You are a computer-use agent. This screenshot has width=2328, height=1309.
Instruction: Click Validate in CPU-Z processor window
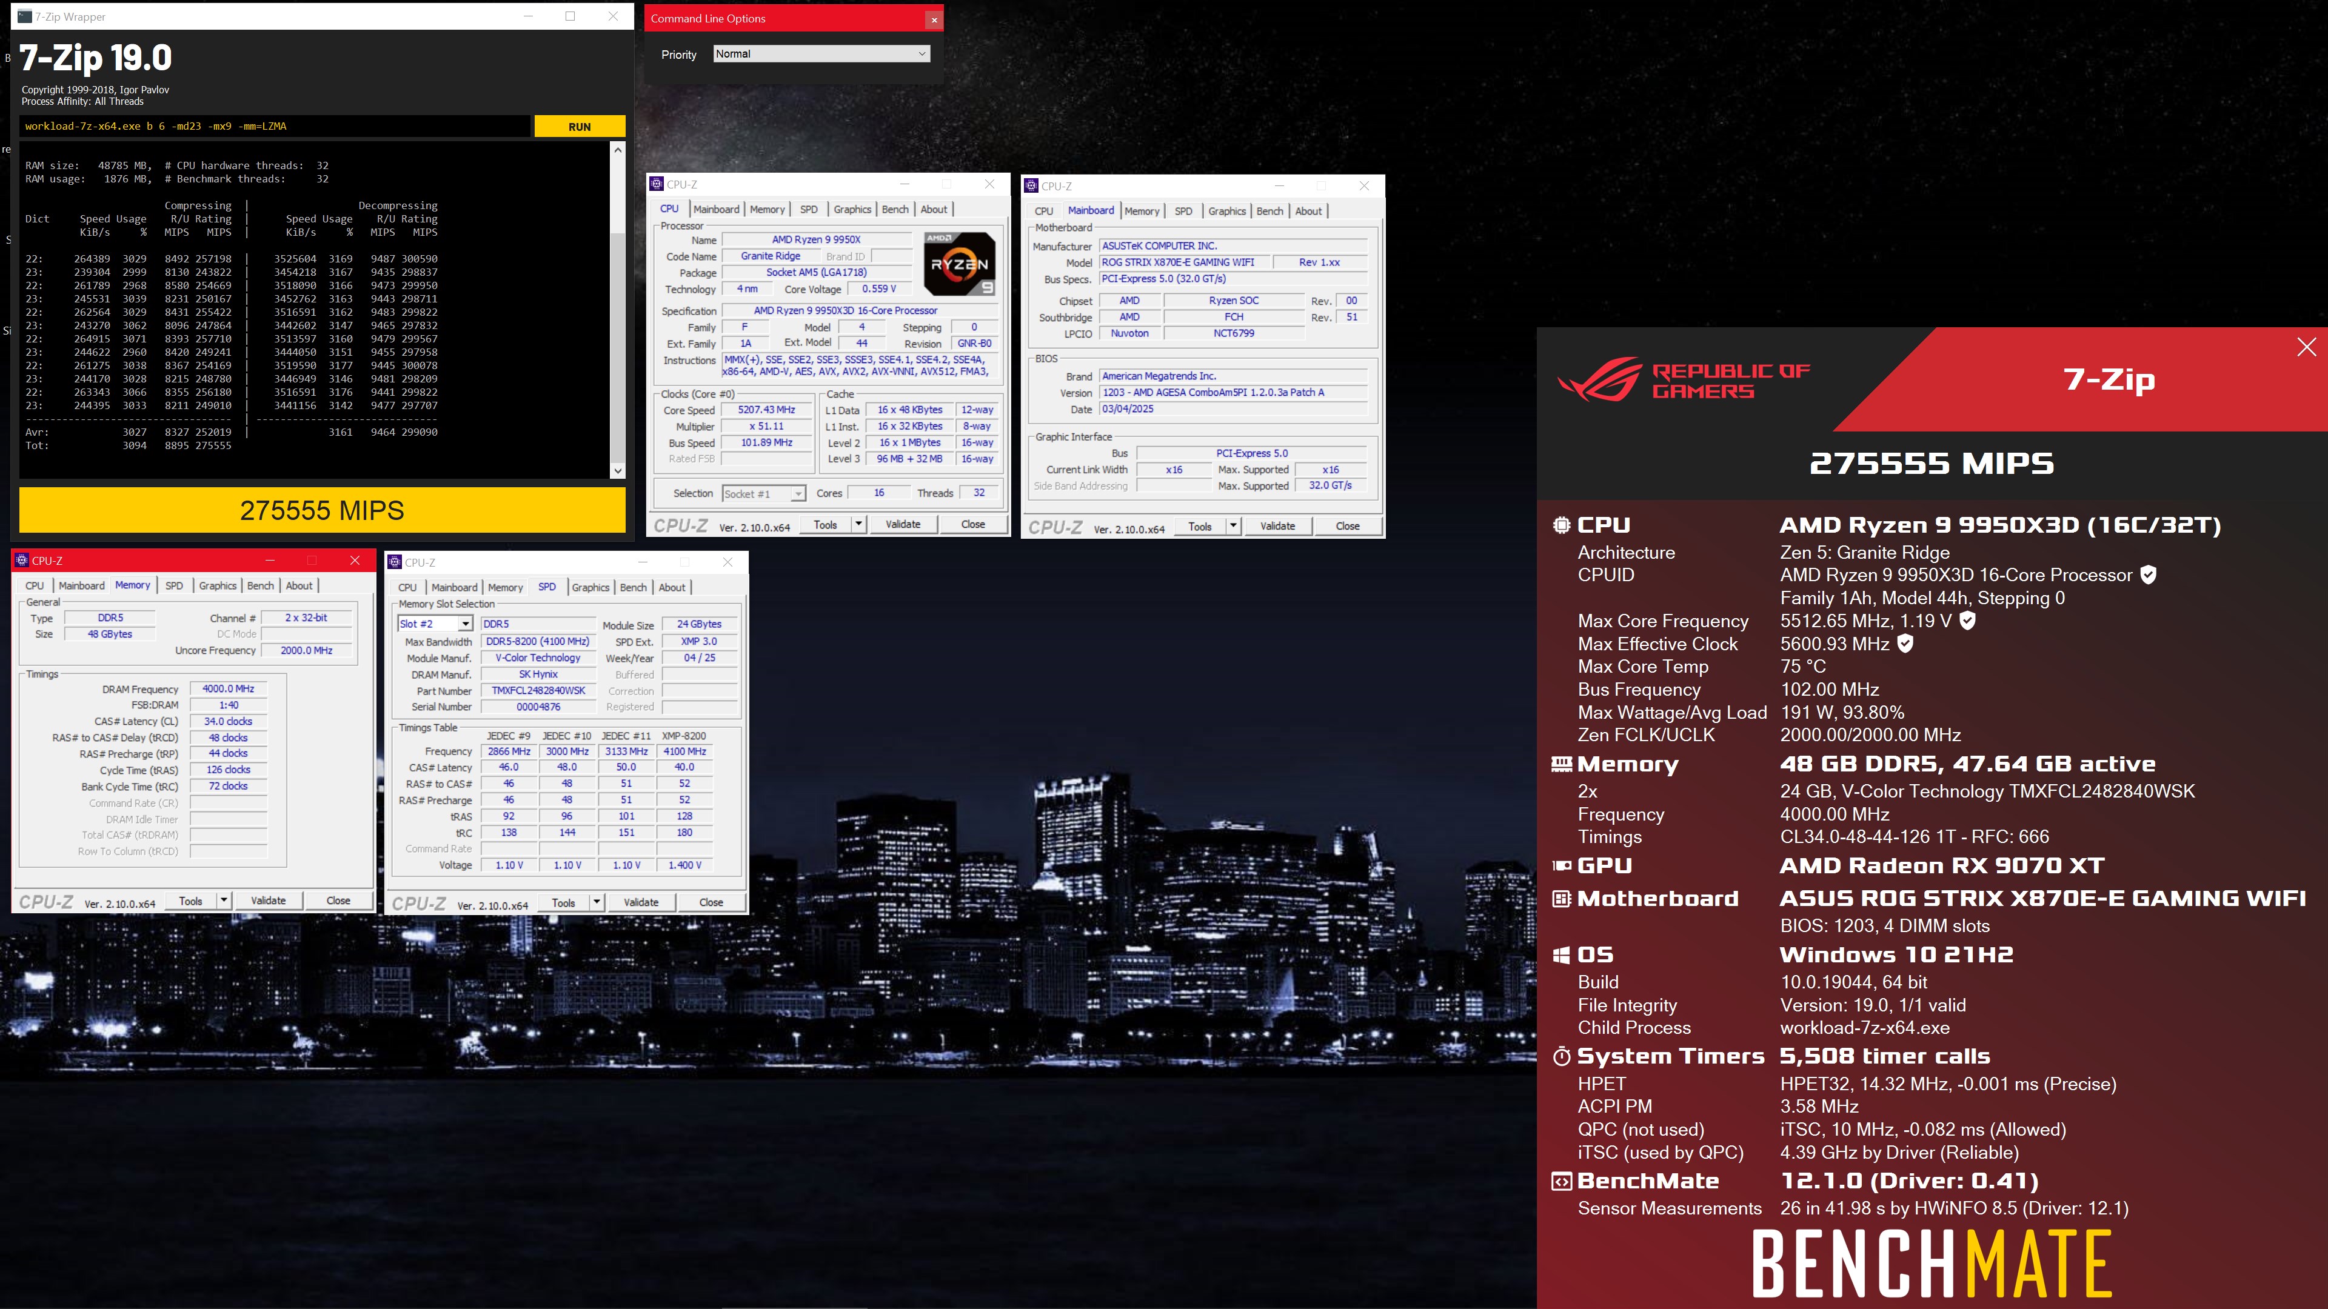click(903, 525)
